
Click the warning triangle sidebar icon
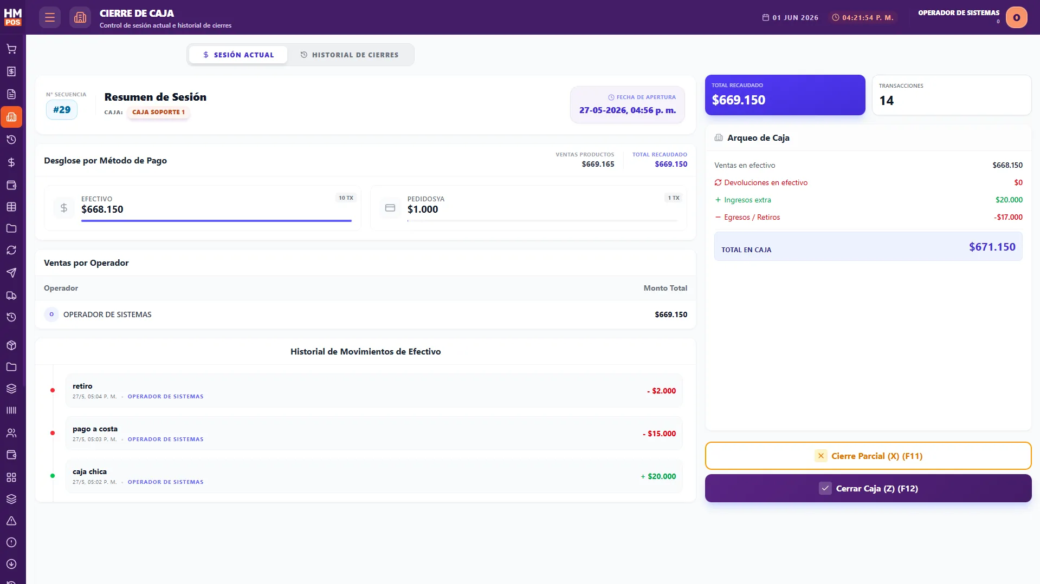pyautogui.click(x=11, y=521)
